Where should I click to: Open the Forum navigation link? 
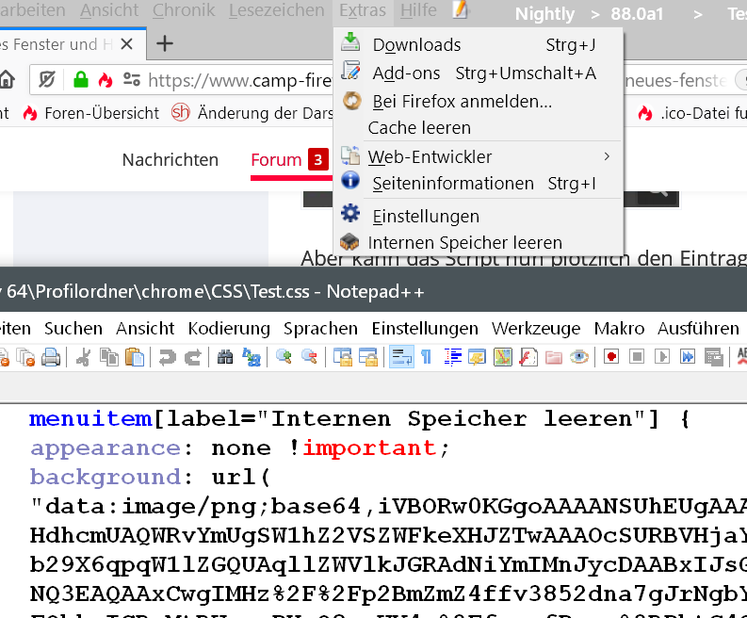[276, 159]
